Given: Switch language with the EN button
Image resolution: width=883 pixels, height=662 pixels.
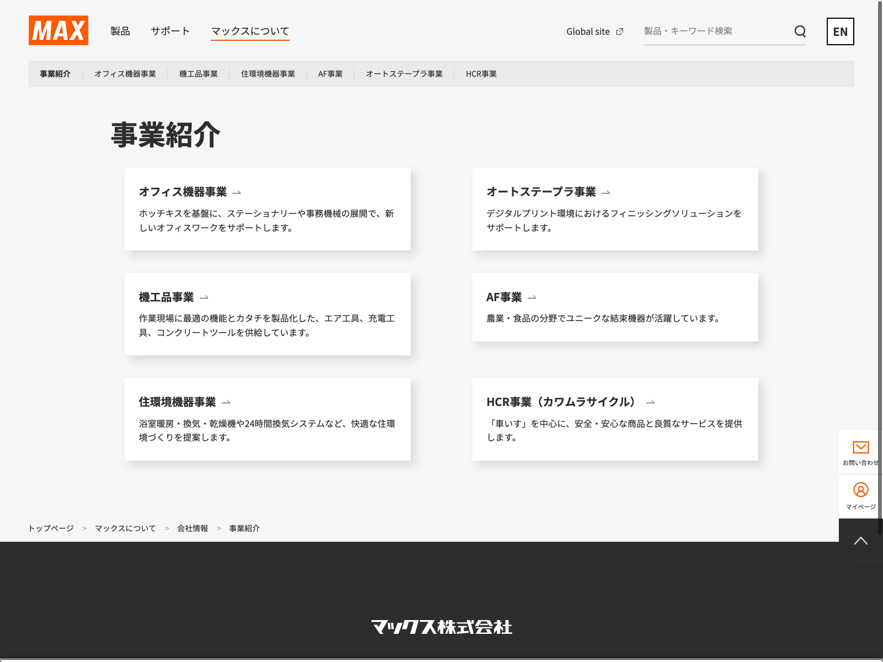Looking at the screenshot, I should [840, 31].
